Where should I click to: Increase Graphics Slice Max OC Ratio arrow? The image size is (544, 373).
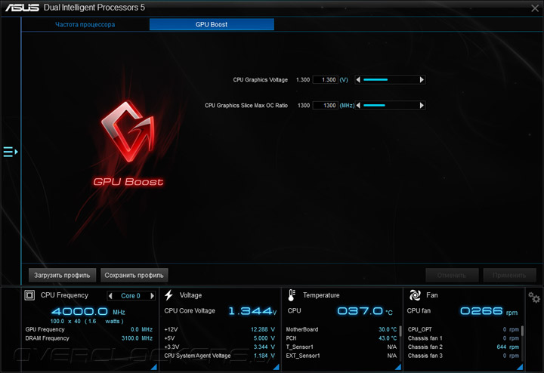pos(422,106)
